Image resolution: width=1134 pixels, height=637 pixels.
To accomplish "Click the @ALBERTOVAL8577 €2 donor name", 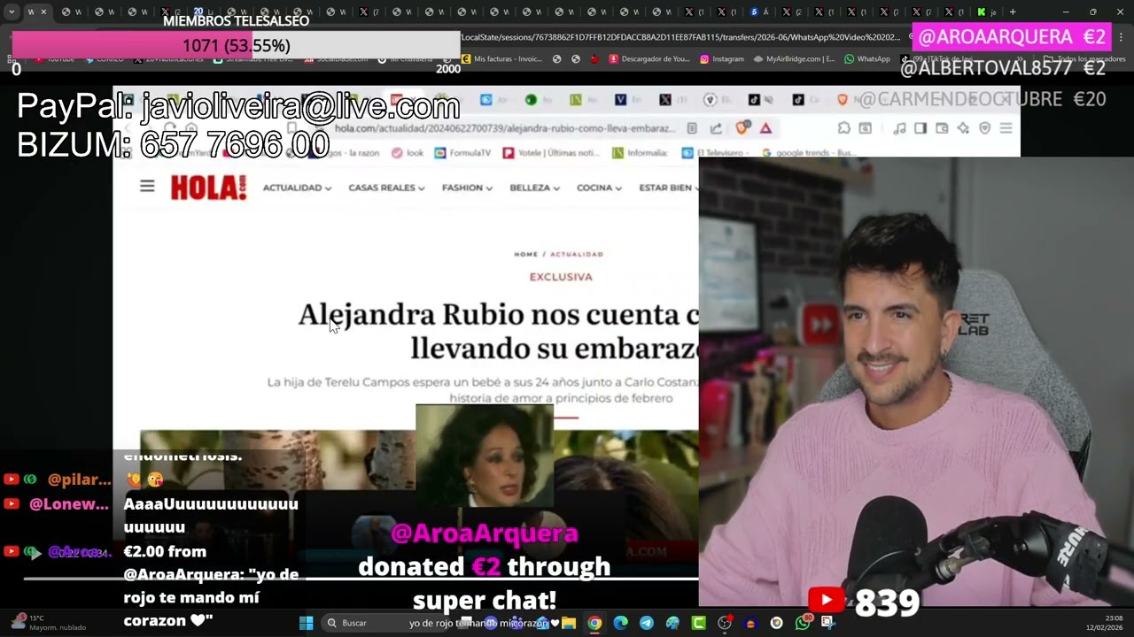I will point(1003,68).
